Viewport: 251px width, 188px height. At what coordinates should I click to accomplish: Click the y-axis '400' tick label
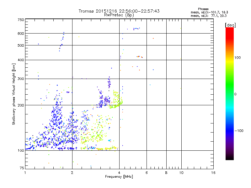21,60
